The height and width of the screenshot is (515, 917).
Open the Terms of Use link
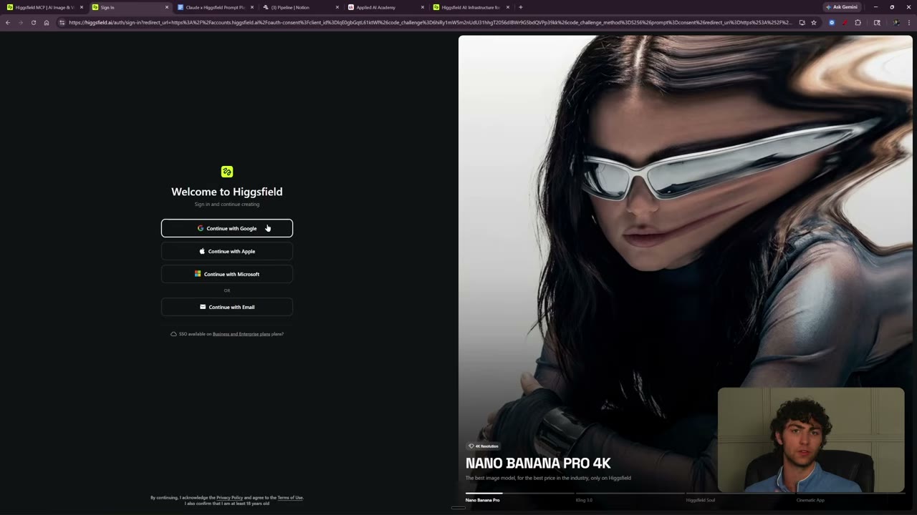290,498
